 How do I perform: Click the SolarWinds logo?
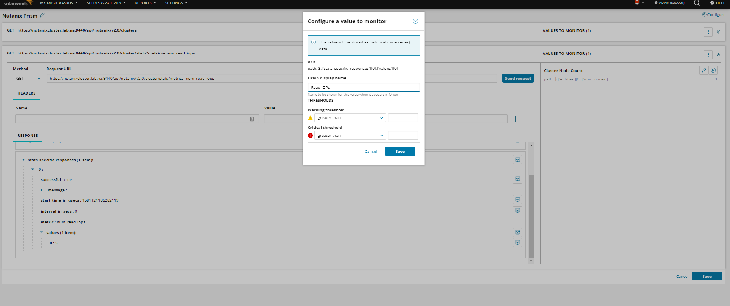coord(18,3)
